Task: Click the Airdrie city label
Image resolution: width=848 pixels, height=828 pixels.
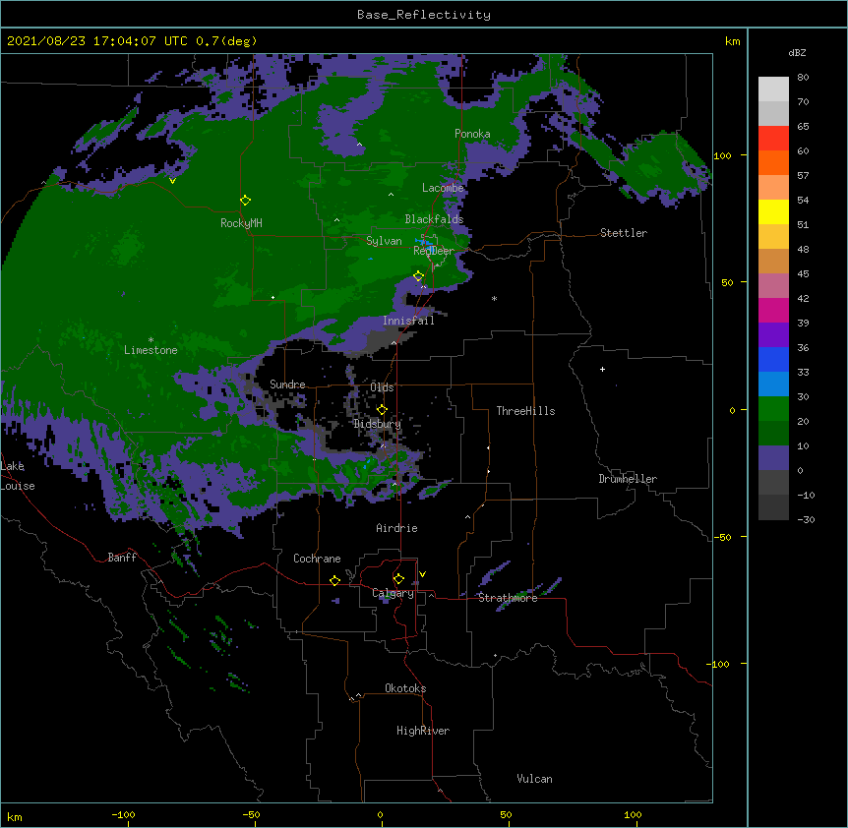Action: click(397, 528)
